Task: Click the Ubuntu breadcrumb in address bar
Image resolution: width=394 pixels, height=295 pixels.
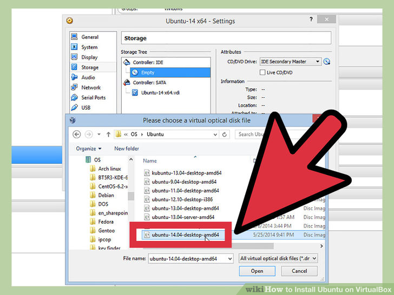Action: click(155, 134)
